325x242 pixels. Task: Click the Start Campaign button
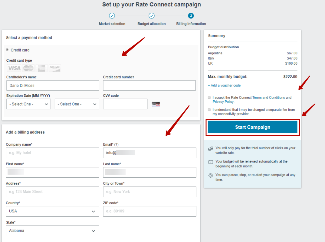252,127
